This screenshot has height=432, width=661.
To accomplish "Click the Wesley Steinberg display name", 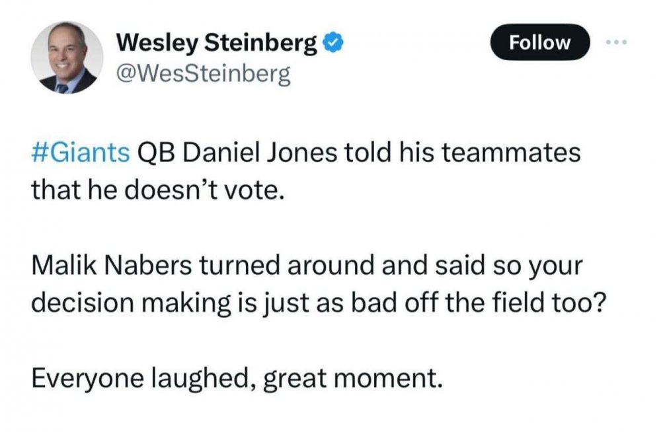I will click(217, 44).
